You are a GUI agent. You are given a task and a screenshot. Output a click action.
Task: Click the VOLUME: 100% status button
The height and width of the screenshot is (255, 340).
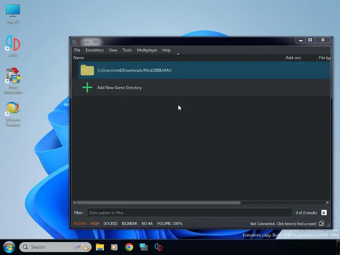(170, 223)
